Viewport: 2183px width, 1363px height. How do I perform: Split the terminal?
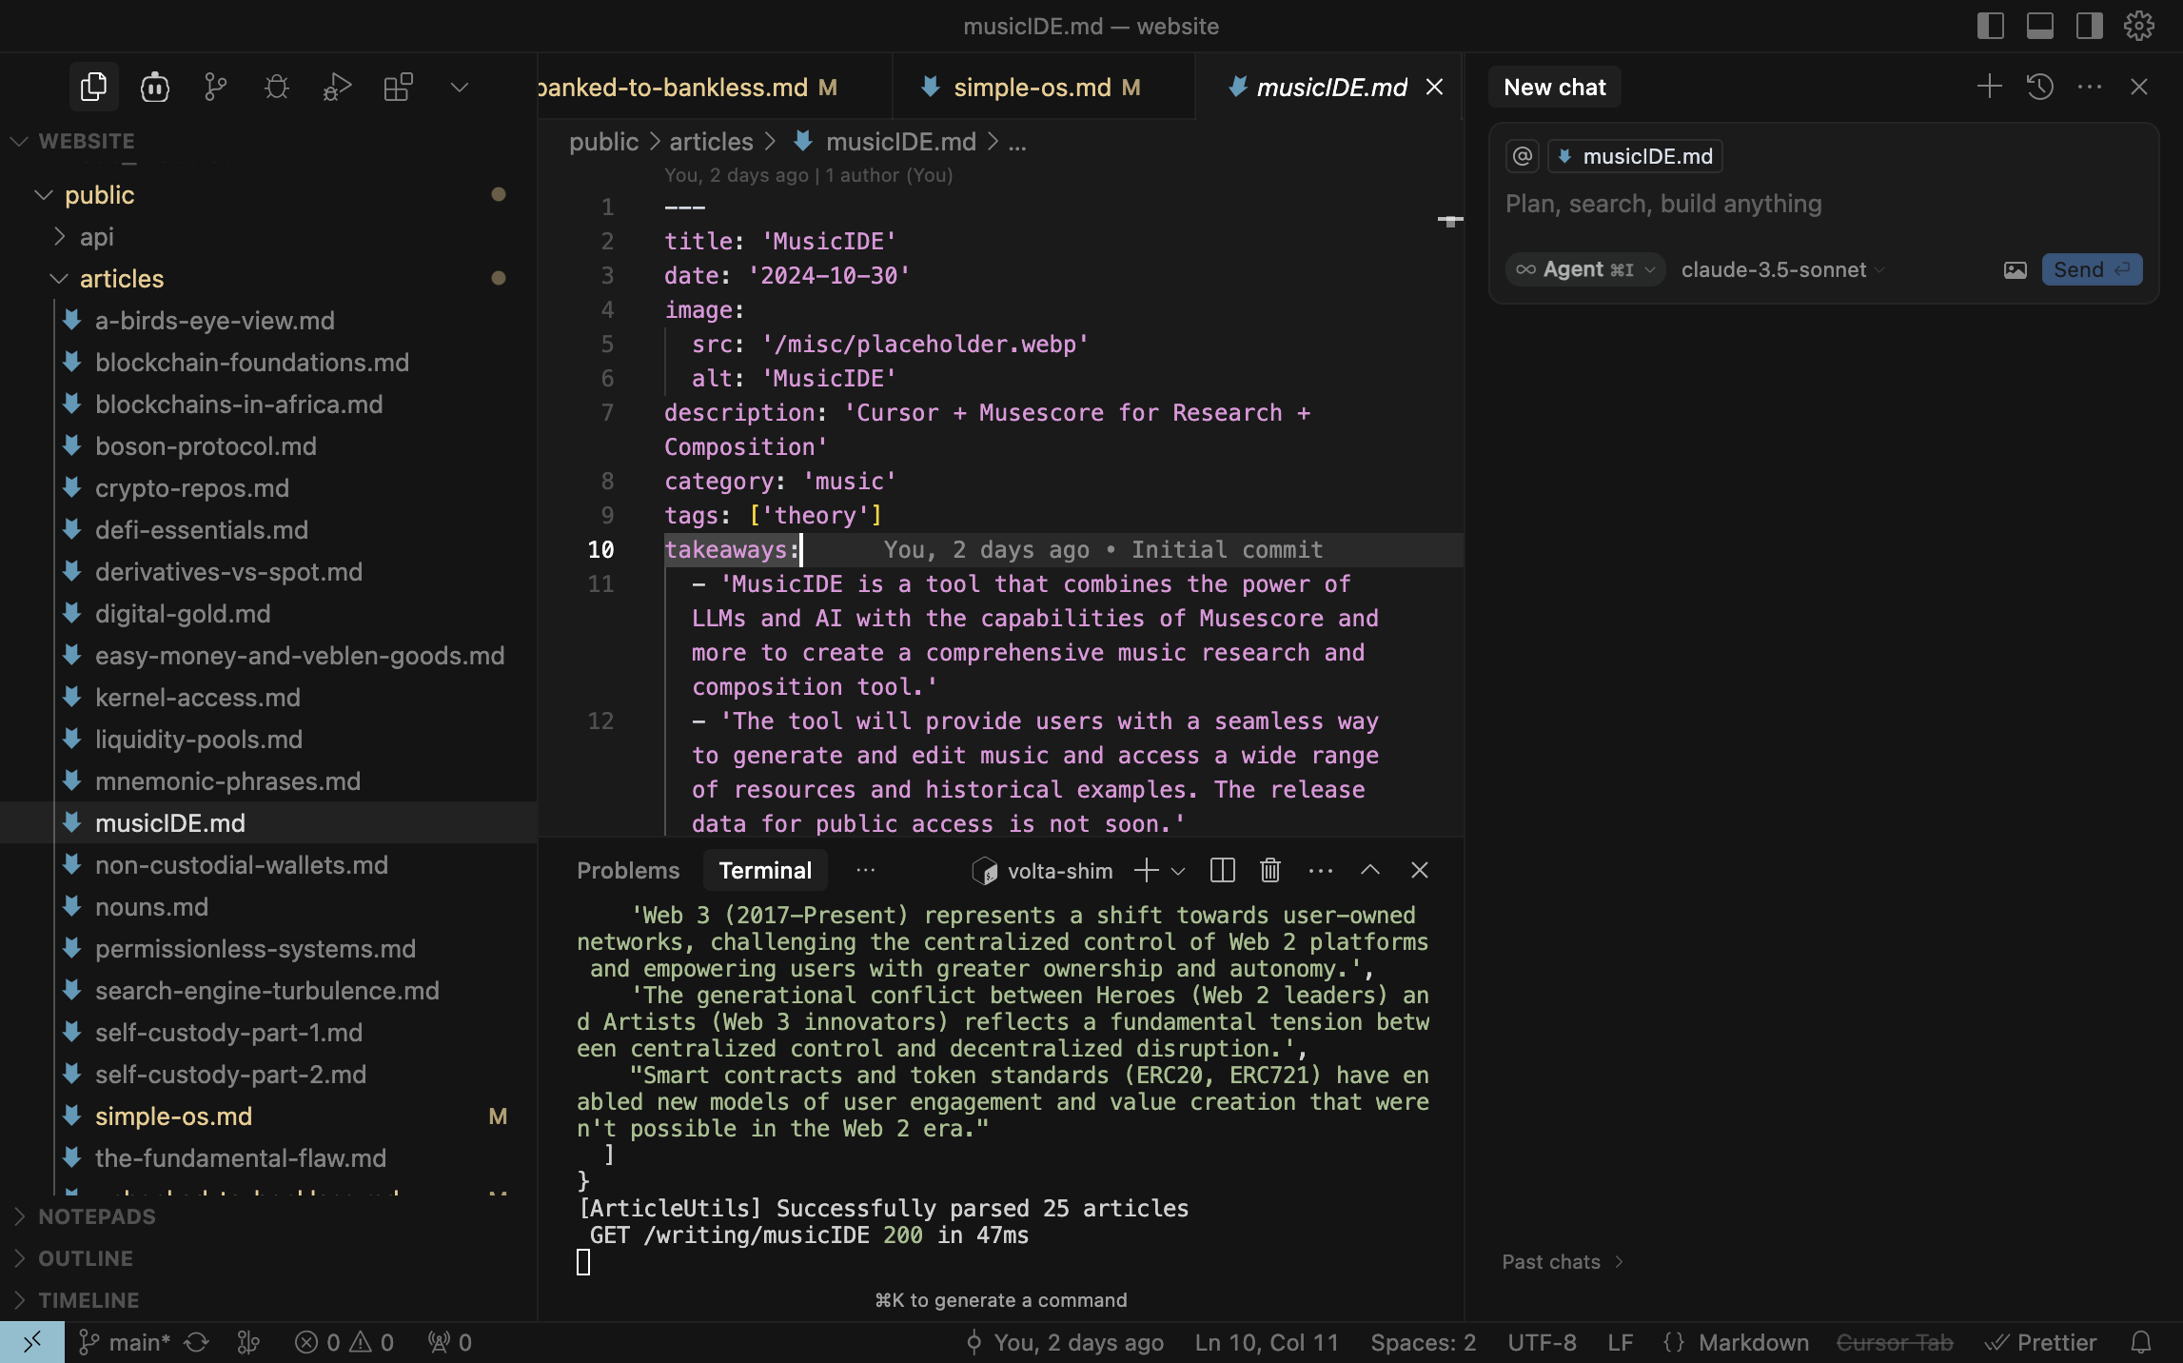1222,870
